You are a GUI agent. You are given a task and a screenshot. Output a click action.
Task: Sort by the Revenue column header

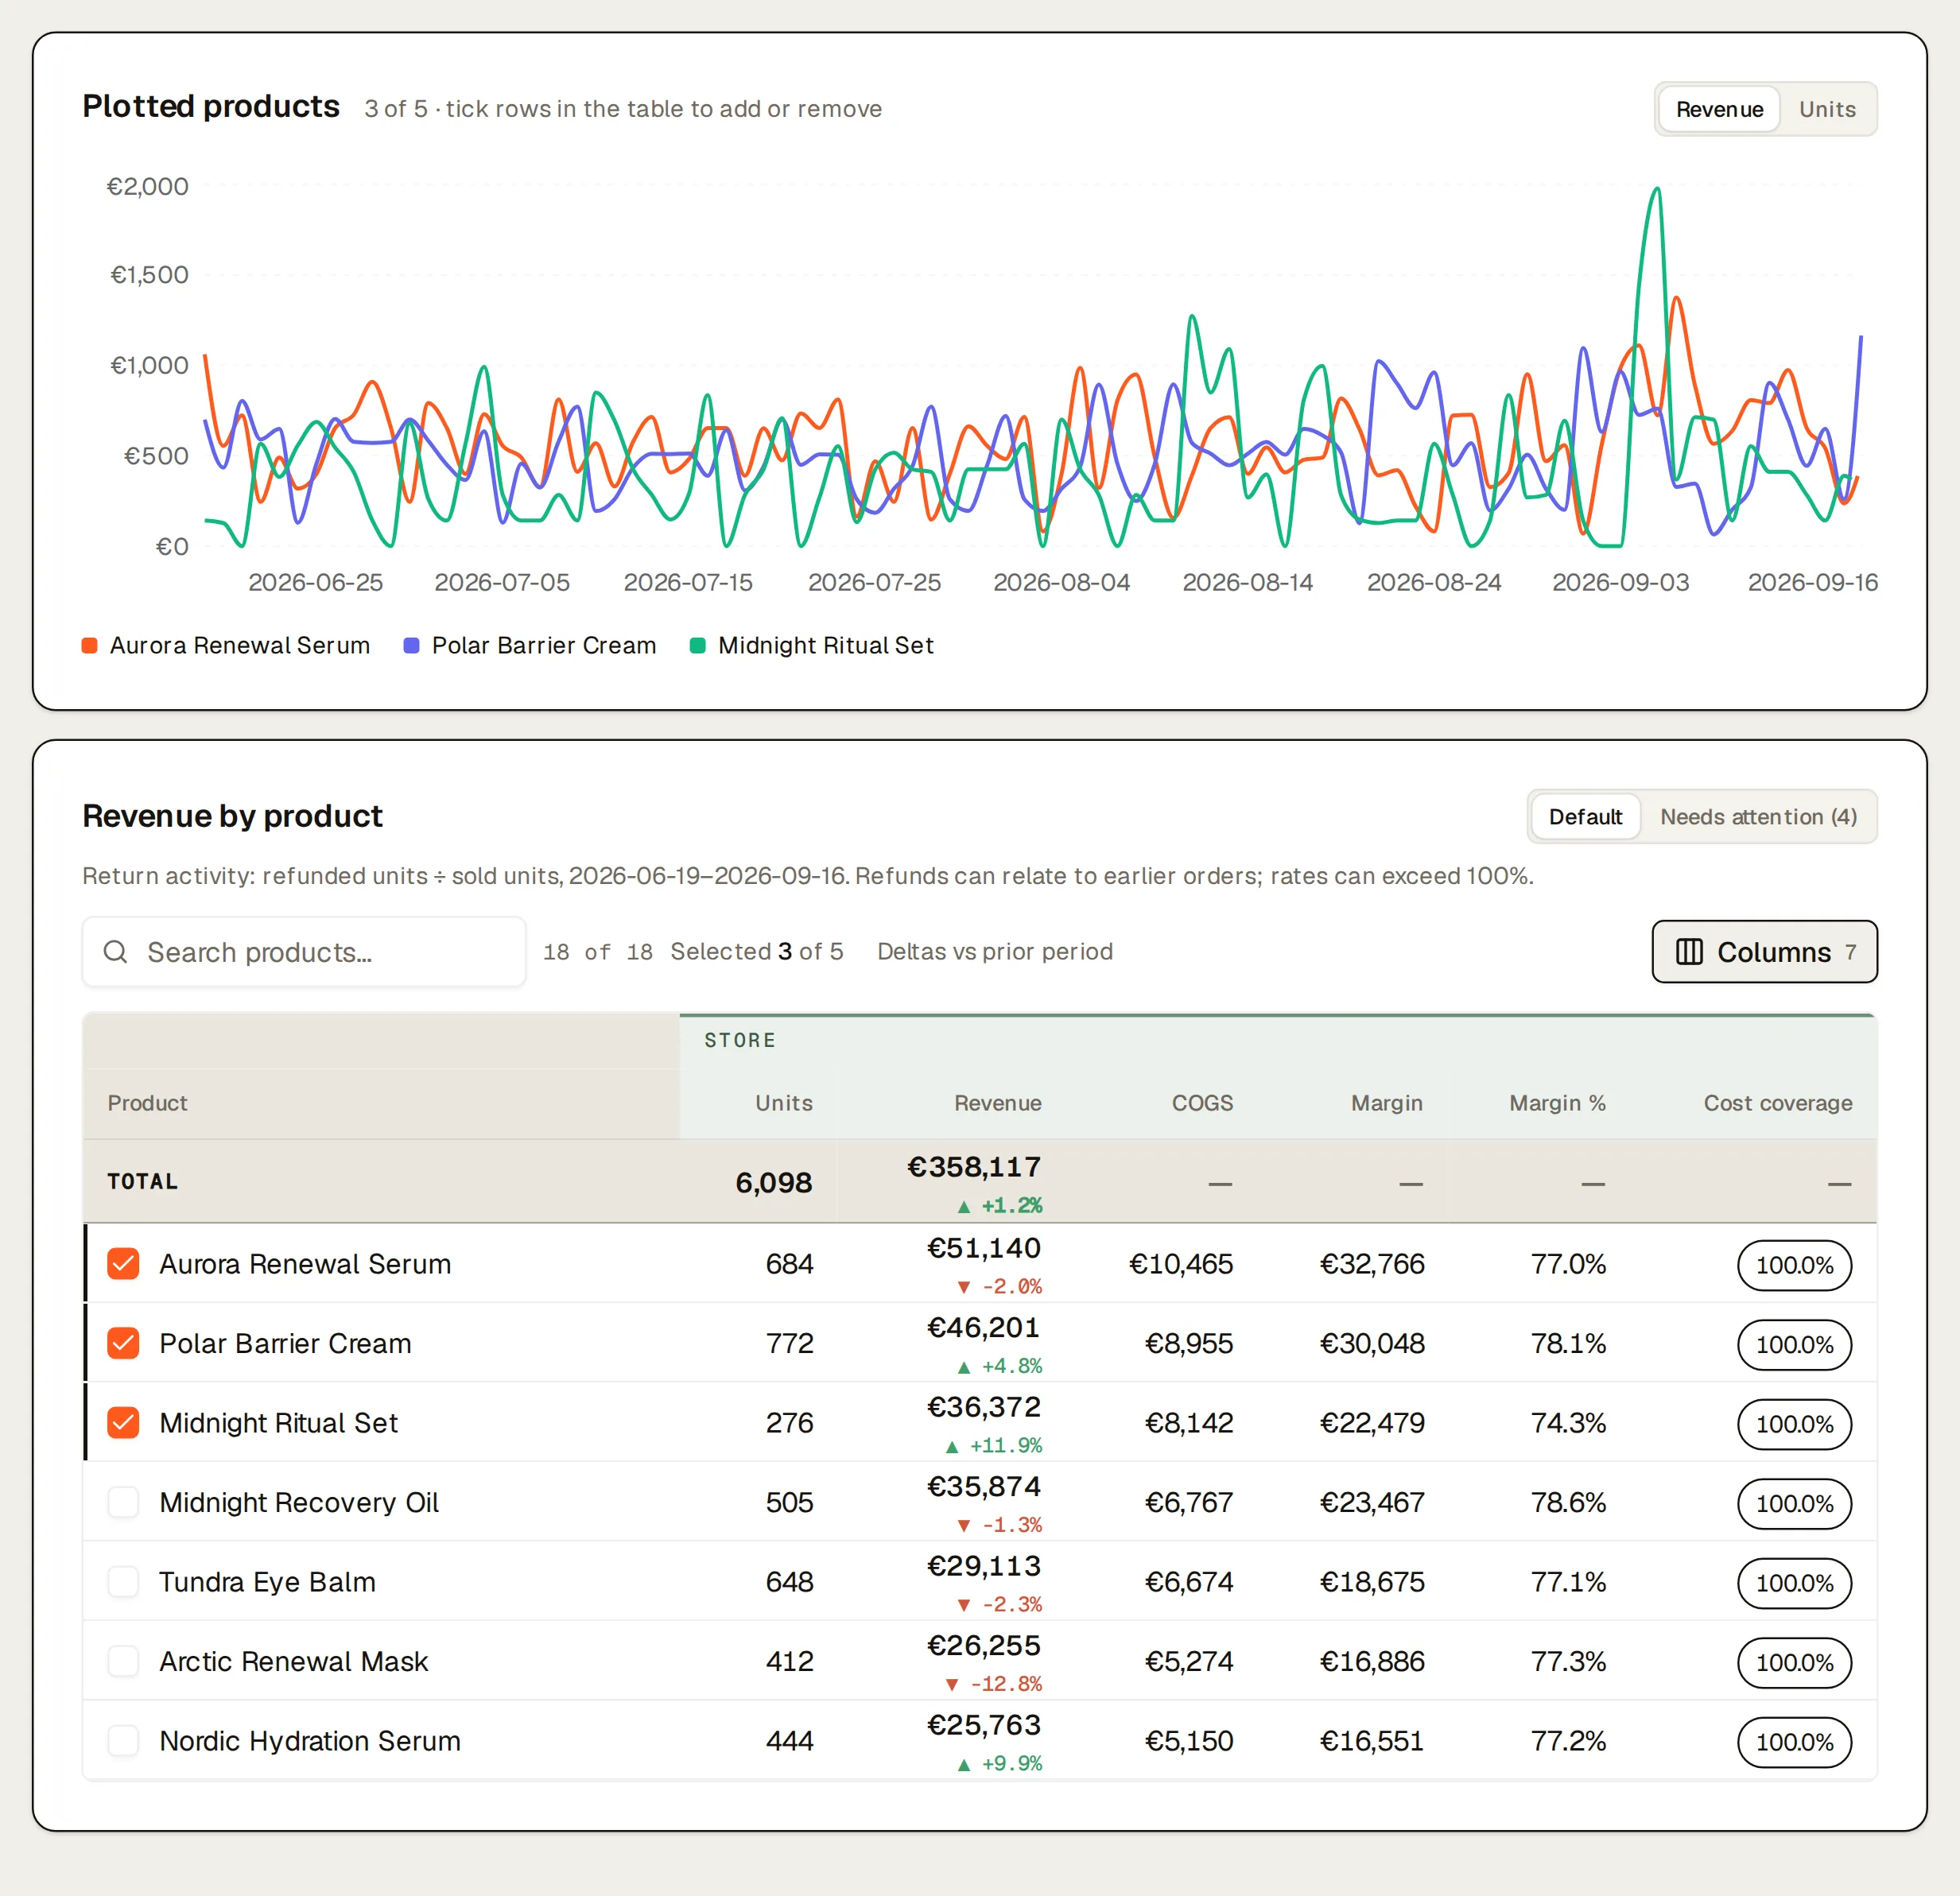pyautogui.click(x=997, y=1103)
